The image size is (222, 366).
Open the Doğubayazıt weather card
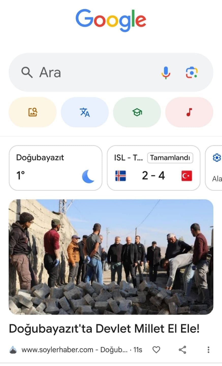point(56,168)
